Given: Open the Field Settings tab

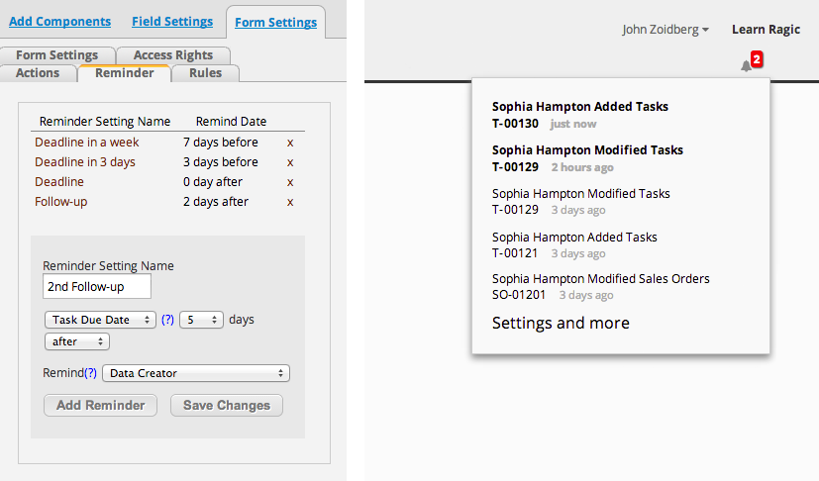Looking at the screenshot, I should click(x=172, y=21).
